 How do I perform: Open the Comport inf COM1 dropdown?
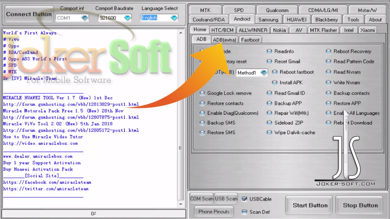[72, 18]
